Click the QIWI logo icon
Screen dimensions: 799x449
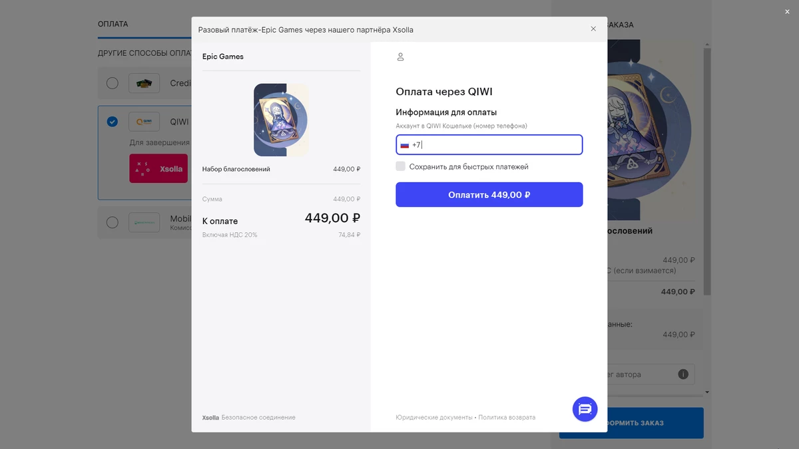(144, 122)
